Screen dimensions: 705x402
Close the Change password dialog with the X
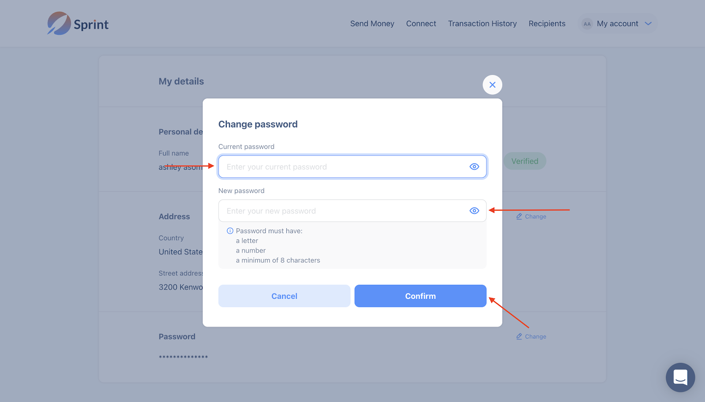[492, 85]
